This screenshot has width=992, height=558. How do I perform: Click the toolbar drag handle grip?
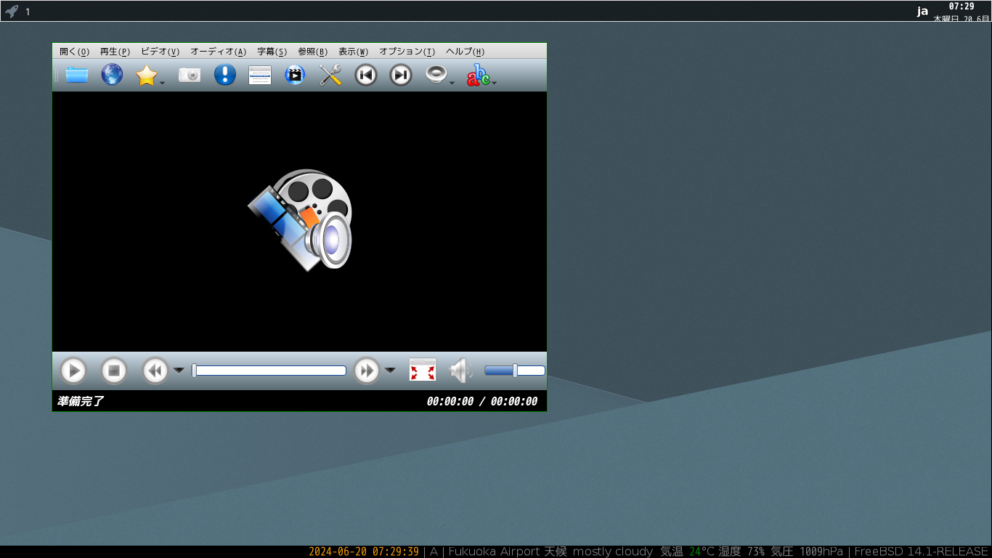56,75
